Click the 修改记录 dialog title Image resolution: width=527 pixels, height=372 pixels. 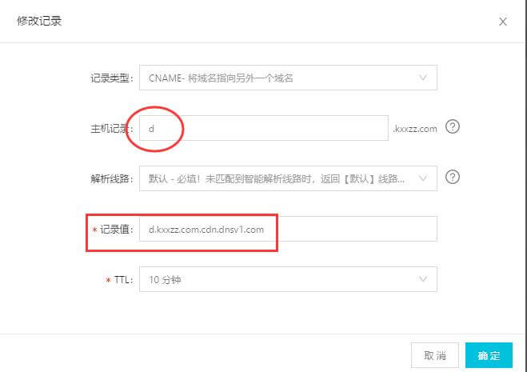coord(39,21)
